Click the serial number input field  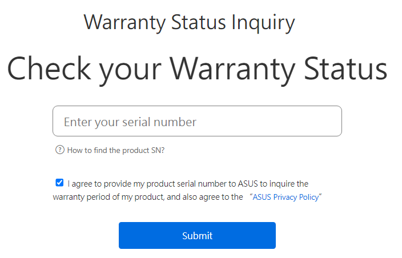click(x=197, y=121)
